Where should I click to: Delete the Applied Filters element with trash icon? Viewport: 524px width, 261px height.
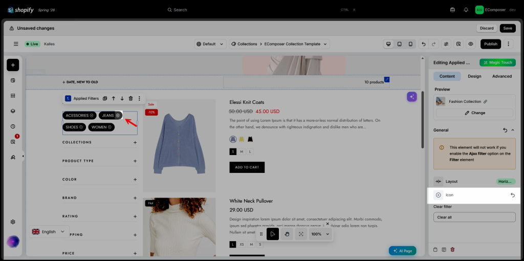coord(130,98)
